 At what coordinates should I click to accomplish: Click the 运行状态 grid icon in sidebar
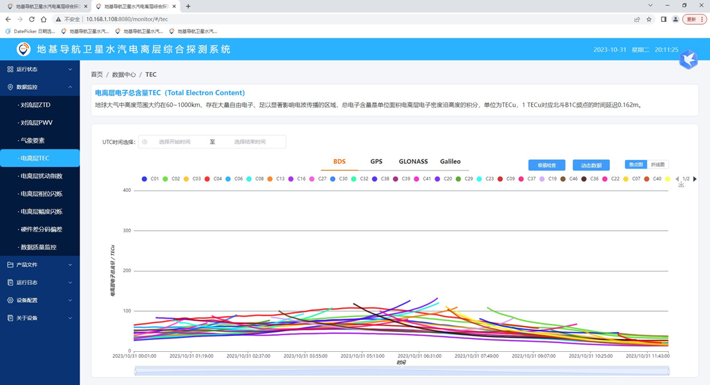[11, 69]
